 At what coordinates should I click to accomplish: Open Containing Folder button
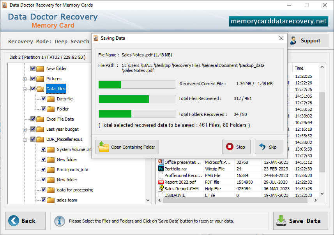click(127, 147)
